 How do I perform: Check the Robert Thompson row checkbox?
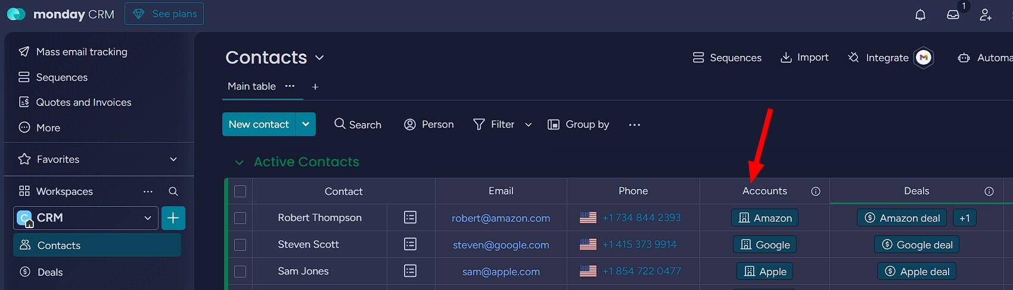tap(240, 218)
